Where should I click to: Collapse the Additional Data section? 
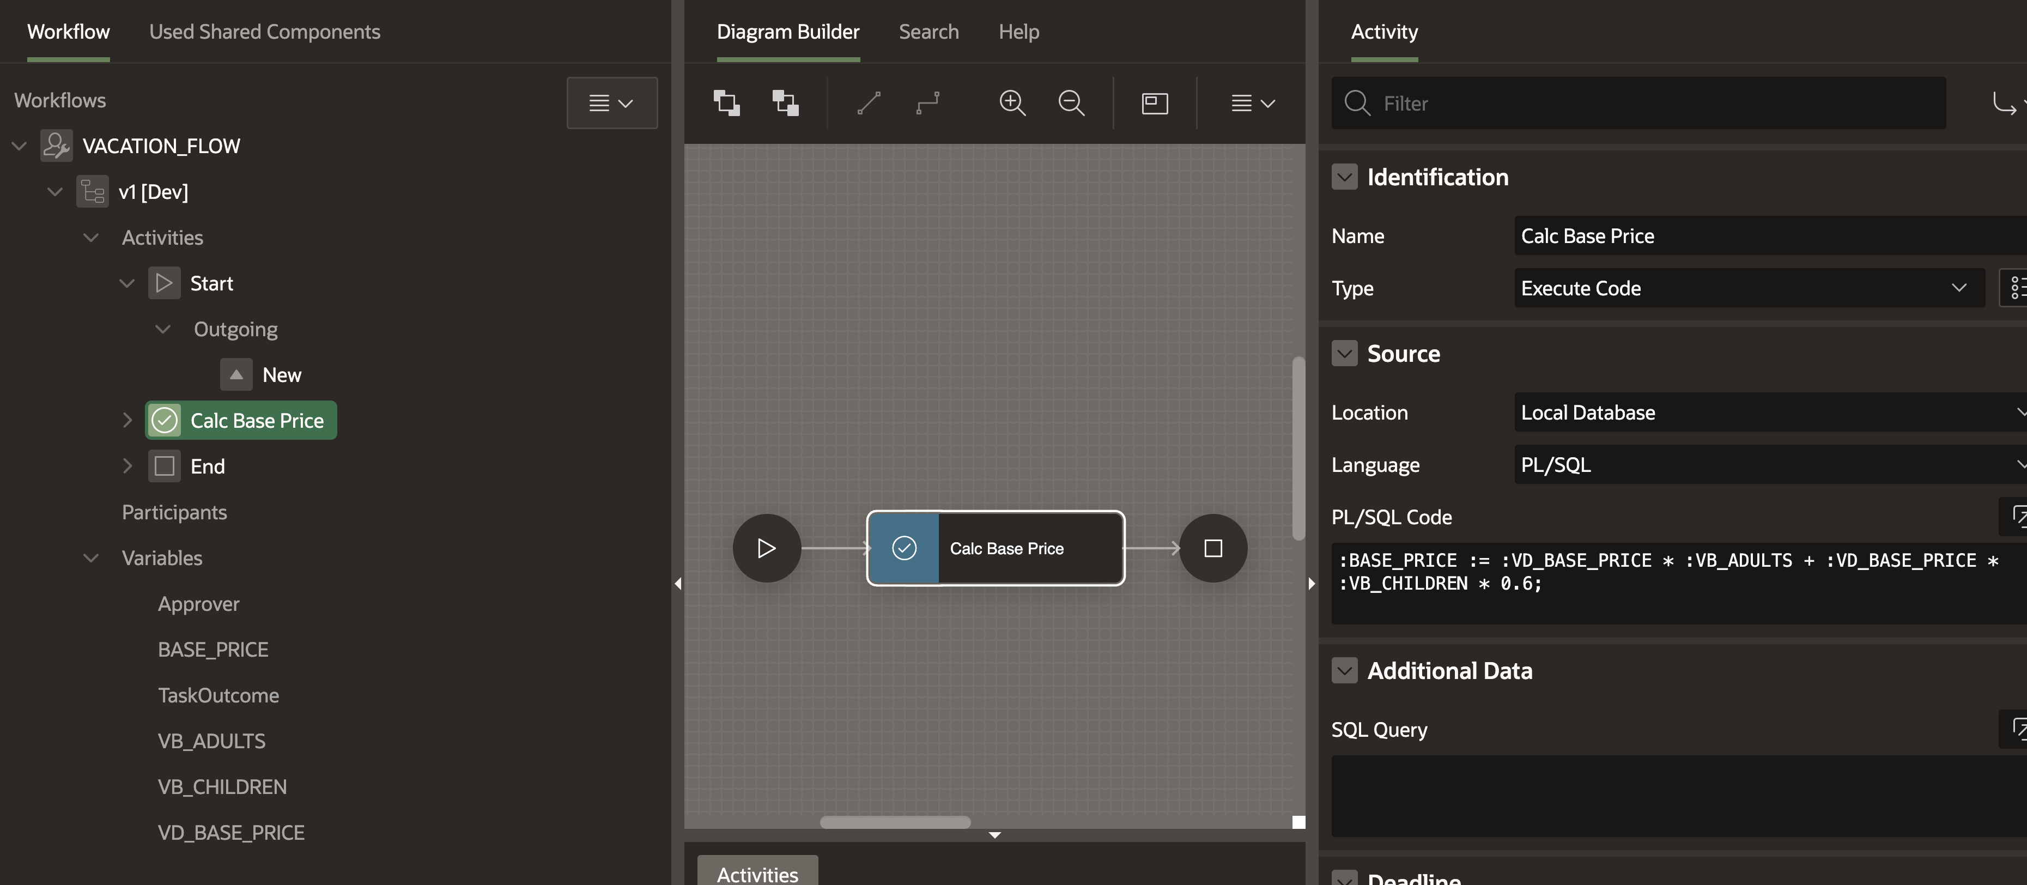click(x=1344, y=670)
